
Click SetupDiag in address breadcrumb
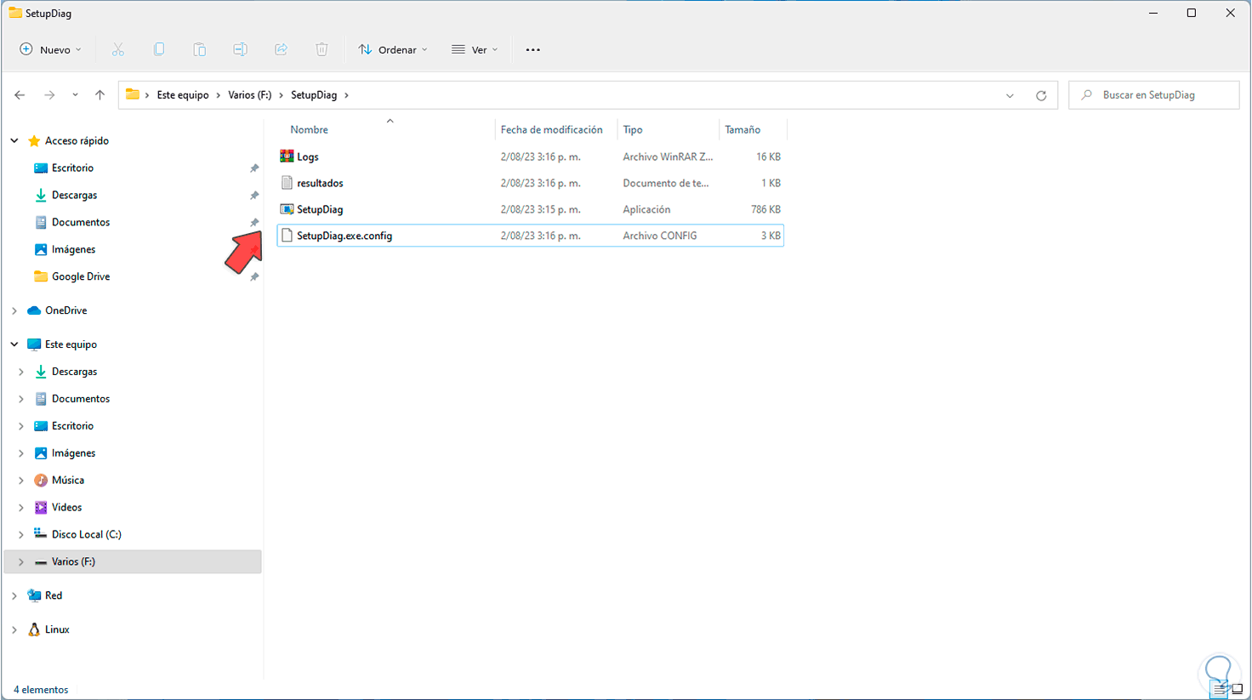pos(314,95)
